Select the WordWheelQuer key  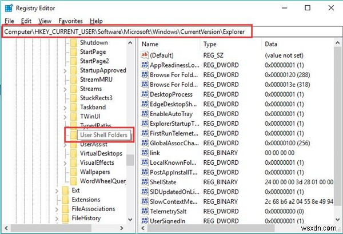103,181
